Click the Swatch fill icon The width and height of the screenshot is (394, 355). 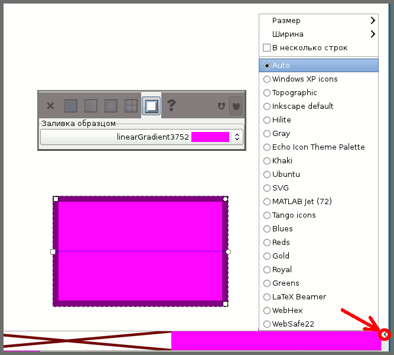(151, 106)
